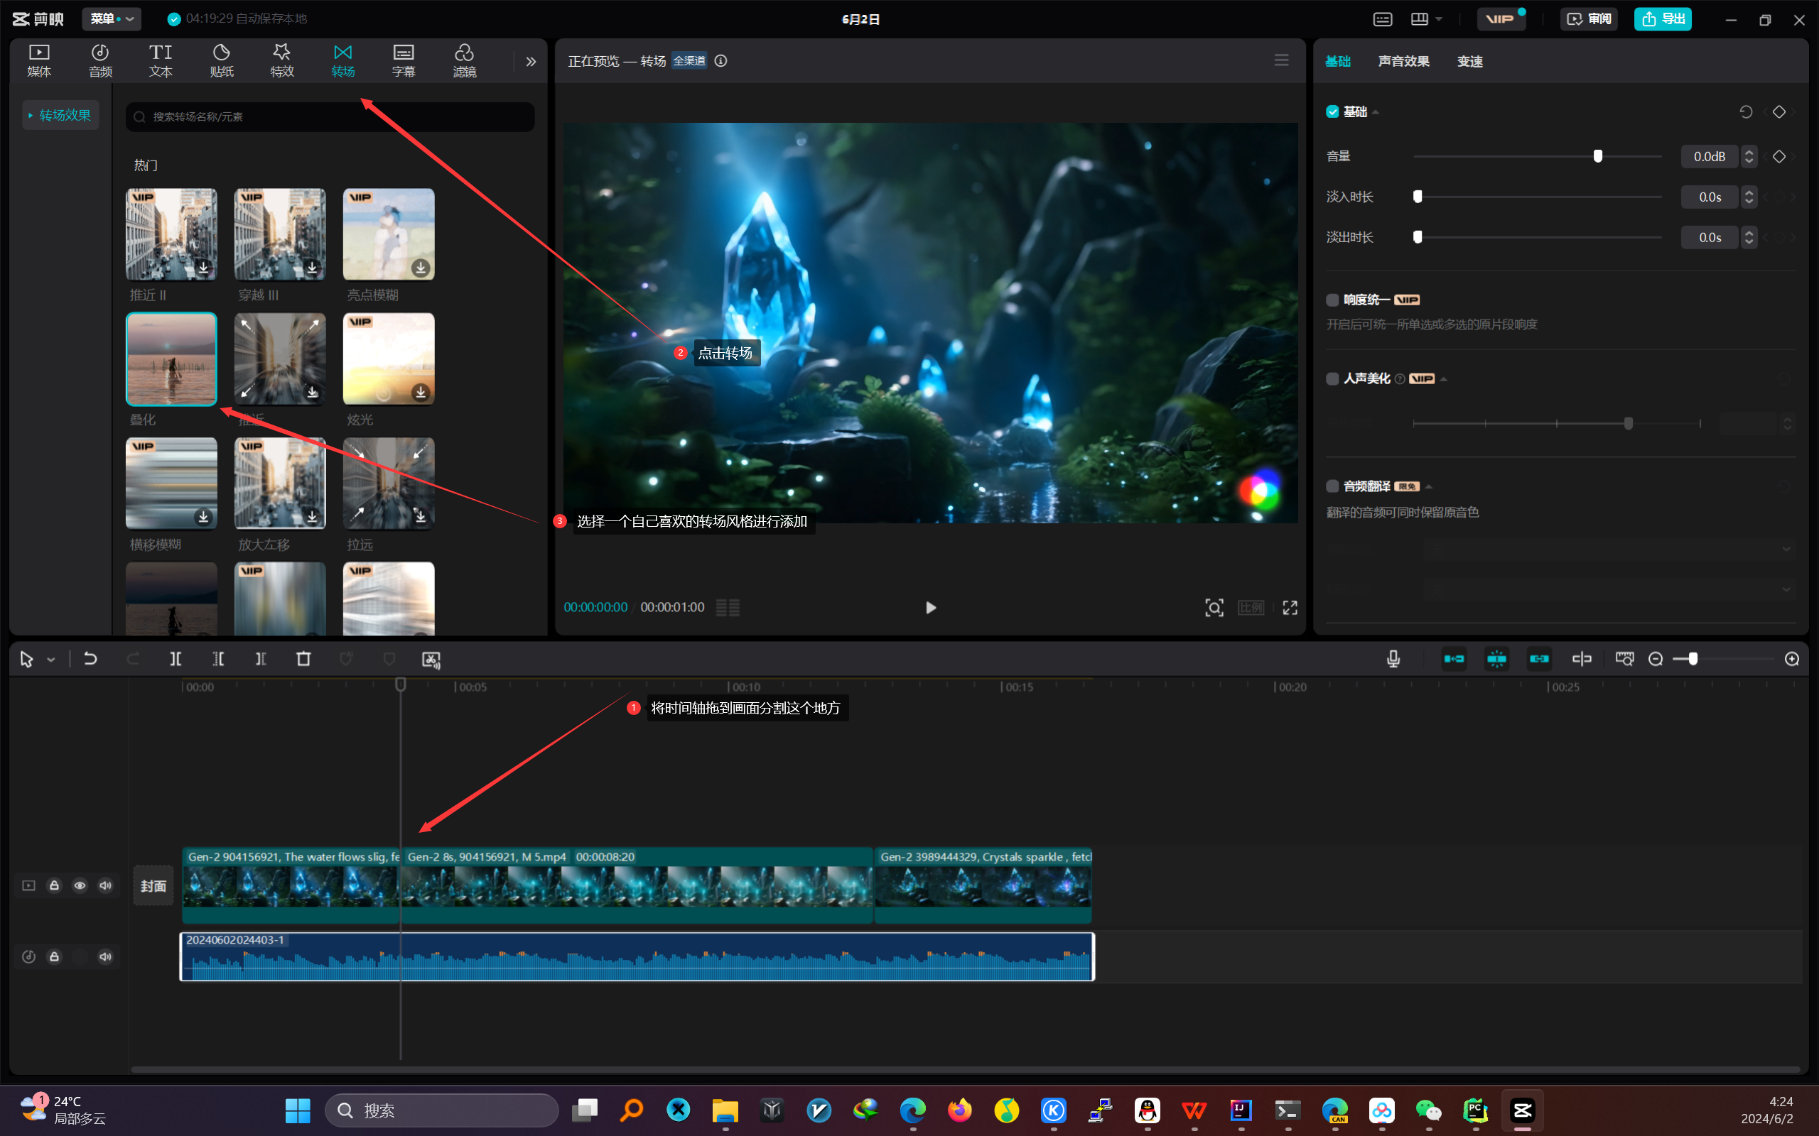Zoom in the timeline
This screenshot has height=1136, width=1819.
tap(1792, 659)
